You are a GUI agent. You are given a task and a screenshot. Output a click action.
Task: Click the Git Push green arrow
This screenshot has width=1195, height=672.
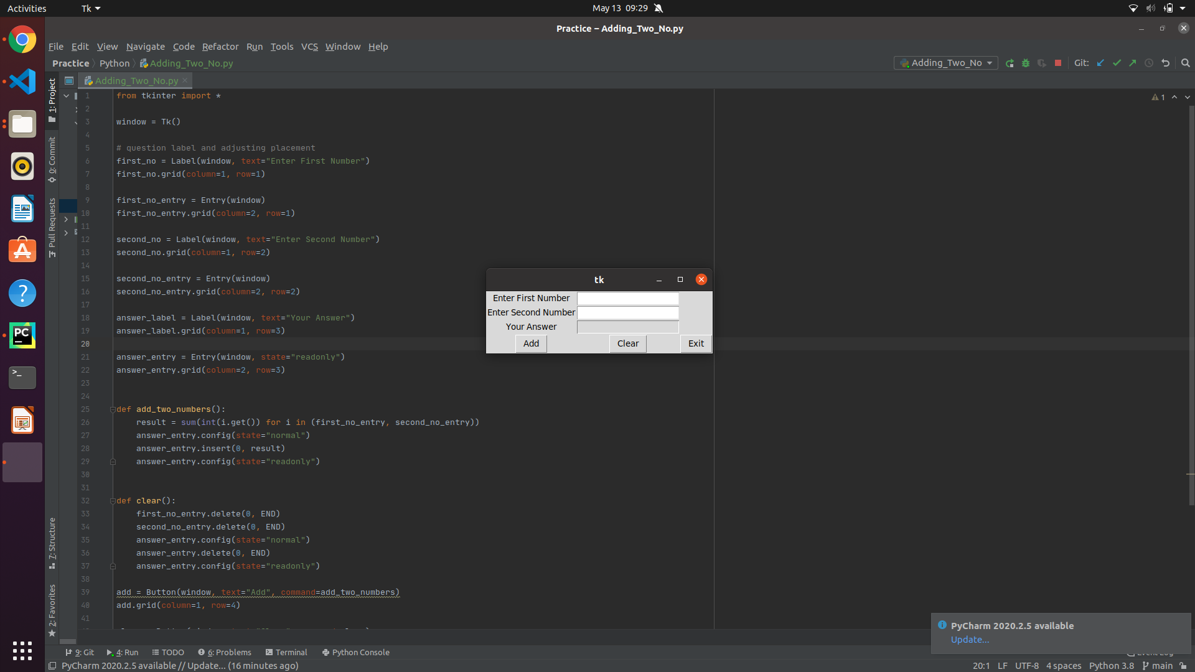[x=1133, y=63]
